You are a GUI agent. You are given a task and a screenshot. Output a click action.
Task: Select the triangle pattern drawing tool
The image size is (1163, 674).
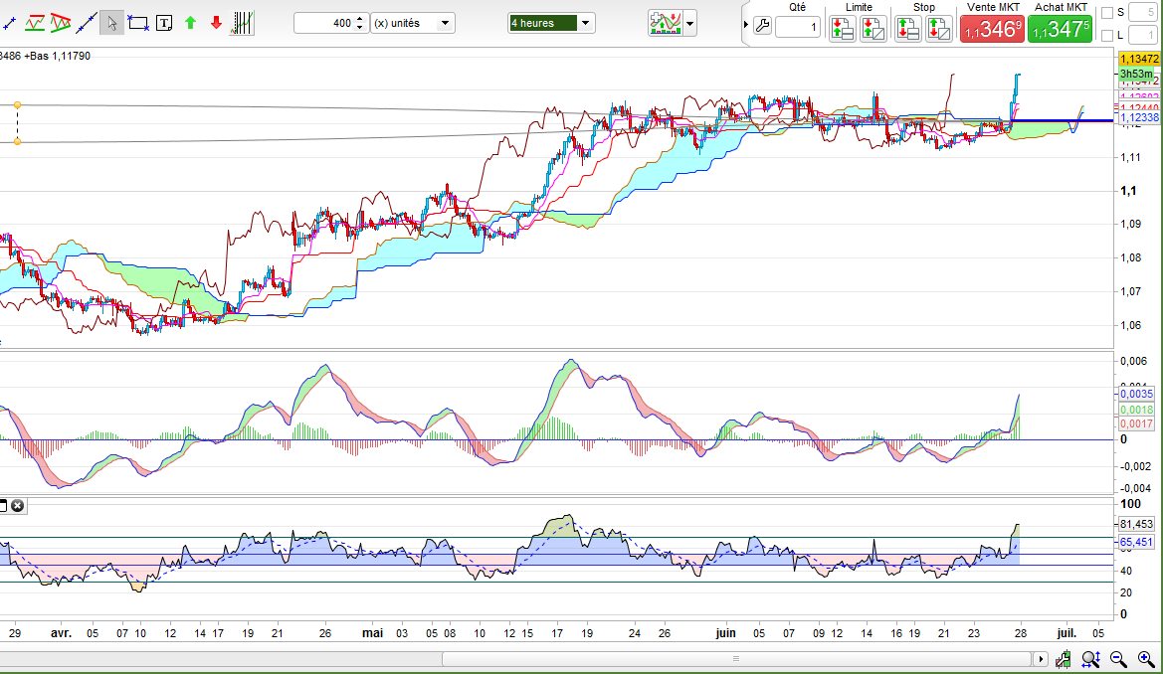[x=61, y=22]
